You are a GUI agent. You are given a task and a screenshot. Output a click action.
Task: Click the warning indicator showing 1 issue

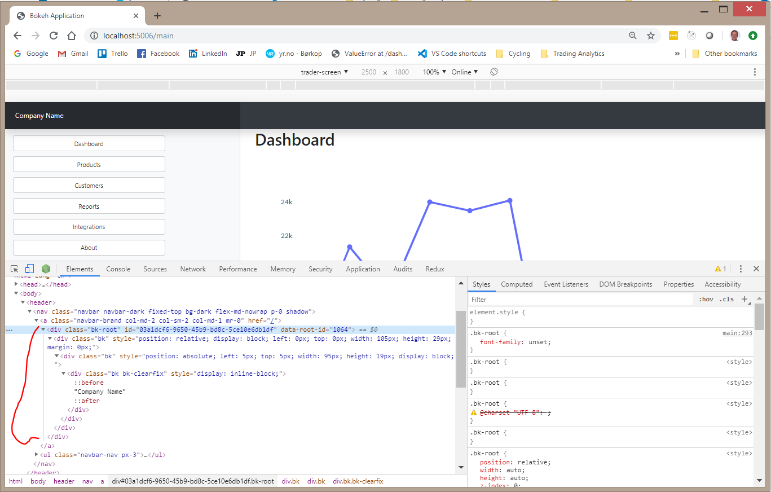[718, 269]
